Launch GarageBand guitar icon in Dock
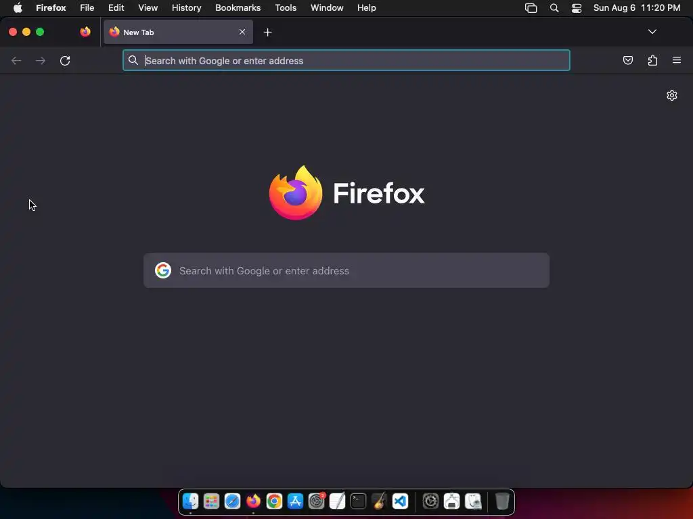Viewport: 693px width, 519px height. [x=379, y=501]
